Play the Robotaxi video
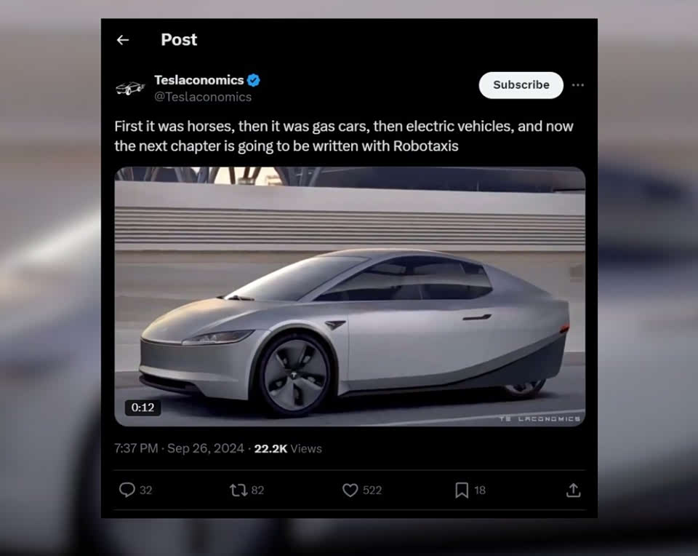 (350, 297)
